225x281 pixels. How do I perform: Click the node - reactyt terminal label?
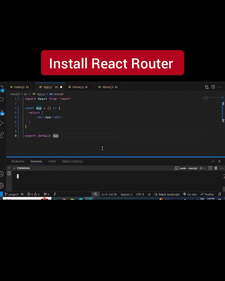(x=186, y=168)
